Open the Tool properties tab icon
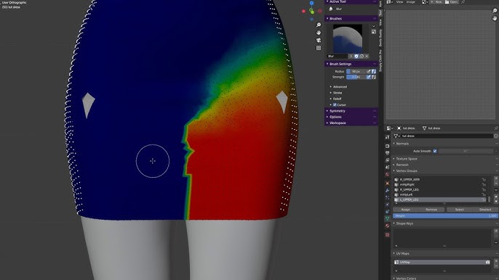This screenshot has height=280, width=499. click(387, 137)
